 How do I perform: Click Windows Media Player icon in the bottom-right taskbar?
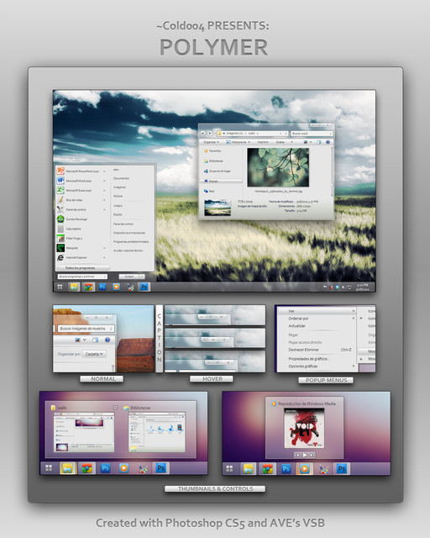305,468
